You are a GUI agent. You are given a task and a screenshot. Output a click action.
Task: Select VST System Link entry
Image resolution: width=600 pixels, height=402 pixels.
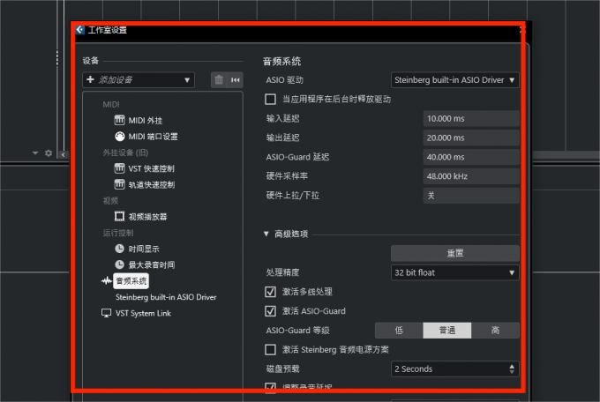click(143, 313)
